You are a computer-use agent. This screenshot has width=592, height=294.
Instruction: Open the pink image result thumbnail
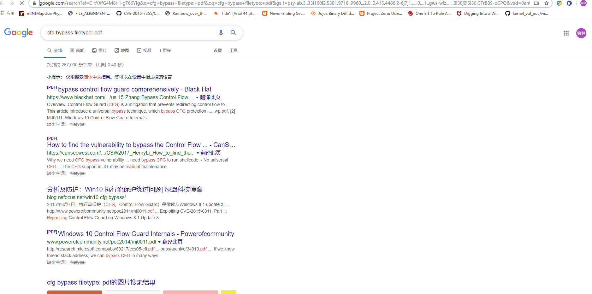click(x=191, y=292)
